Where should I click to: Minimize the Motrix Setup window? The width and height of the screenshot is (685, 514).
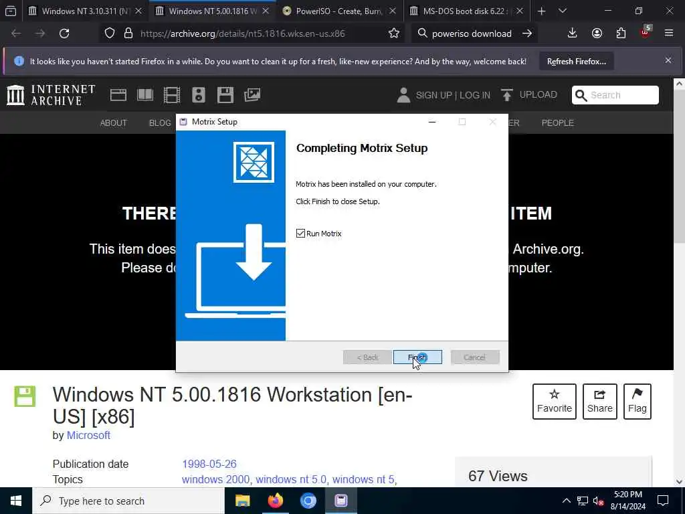[432, 122]
